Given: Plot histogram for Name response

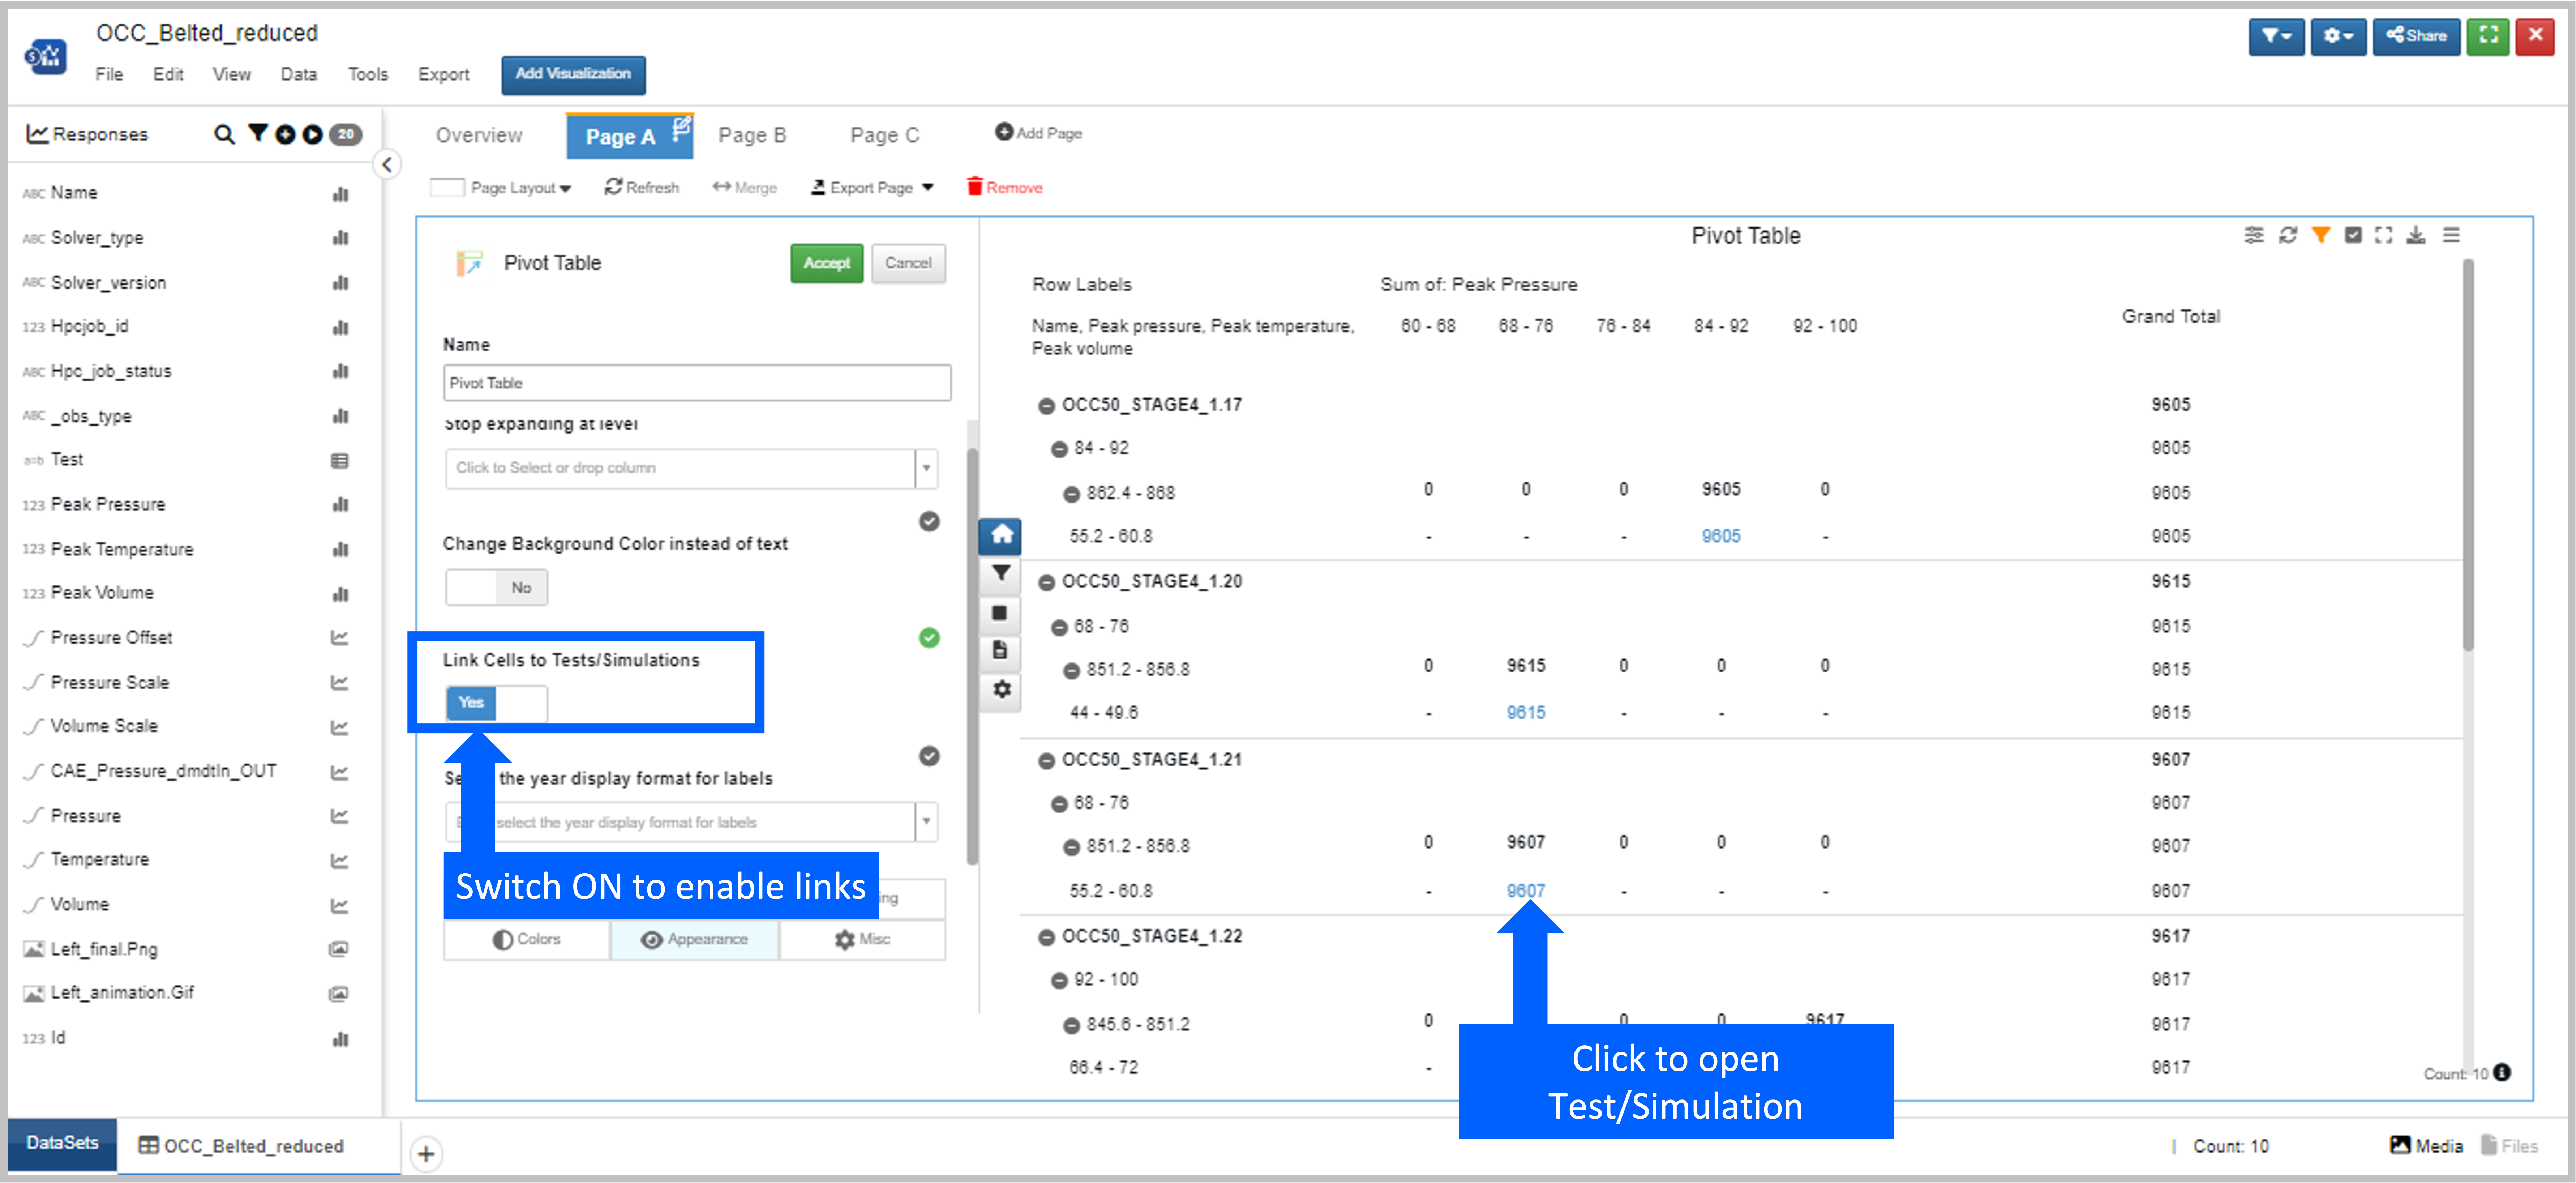Looking at the screenshot, I should [x=341, y=194].
